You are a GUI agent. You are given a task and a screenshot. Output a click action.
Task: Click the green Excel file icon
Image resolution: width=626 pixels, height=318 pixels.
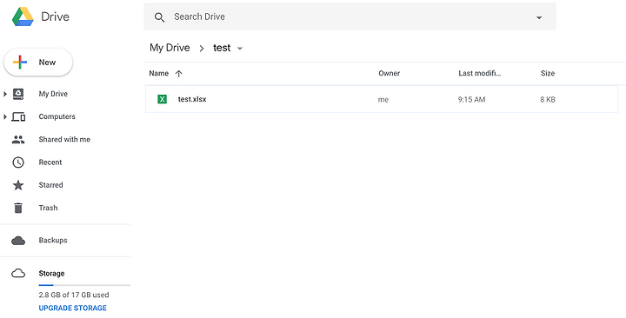(162, 99)
